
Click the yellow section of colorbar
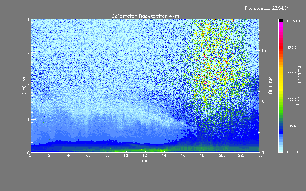(281, 79)
